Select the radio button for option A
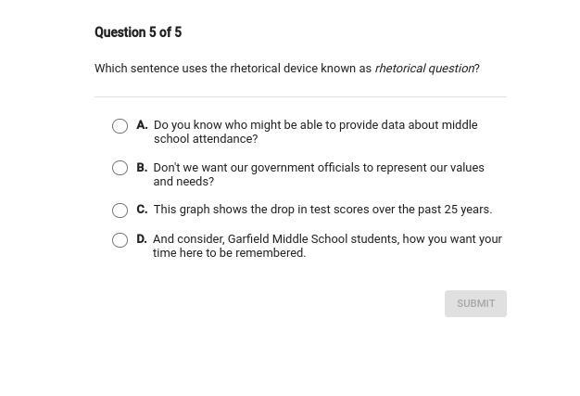The width and height of the screenshot is (580, 396). (120, 126)
